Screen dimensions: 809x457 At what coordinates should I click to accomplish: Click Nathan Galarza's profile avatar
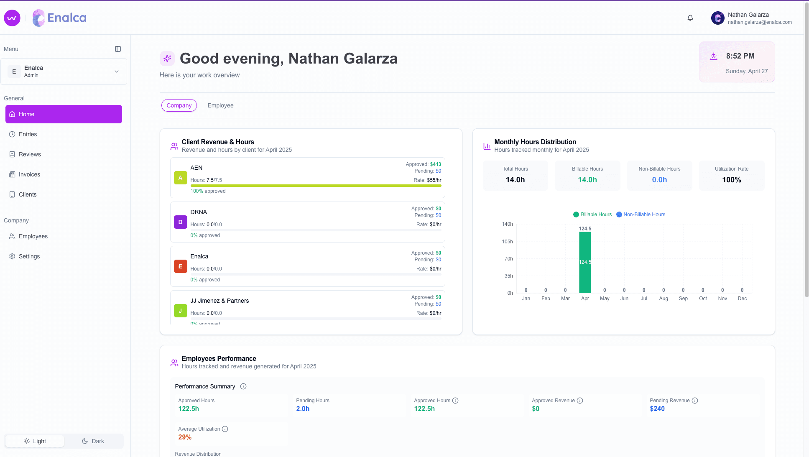718,18
